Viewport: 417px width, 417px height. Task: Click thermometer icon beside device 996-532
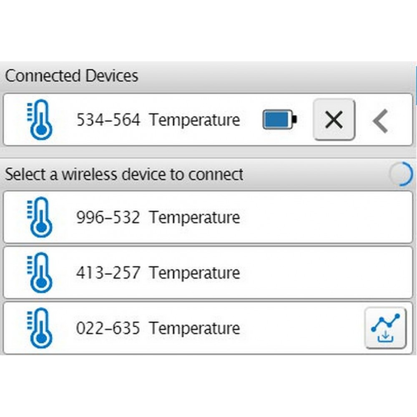(40, 217)
